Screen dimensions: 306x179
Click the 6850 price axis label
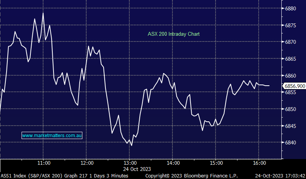click(291, 109)
